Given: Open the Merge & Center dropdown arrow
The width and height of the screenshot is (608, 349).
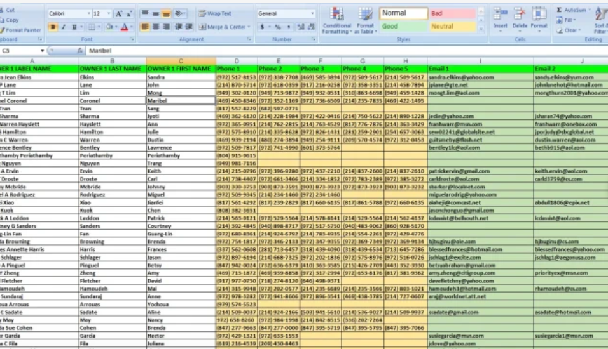Looking at the screenshot, I should click(x=248, y=27).
